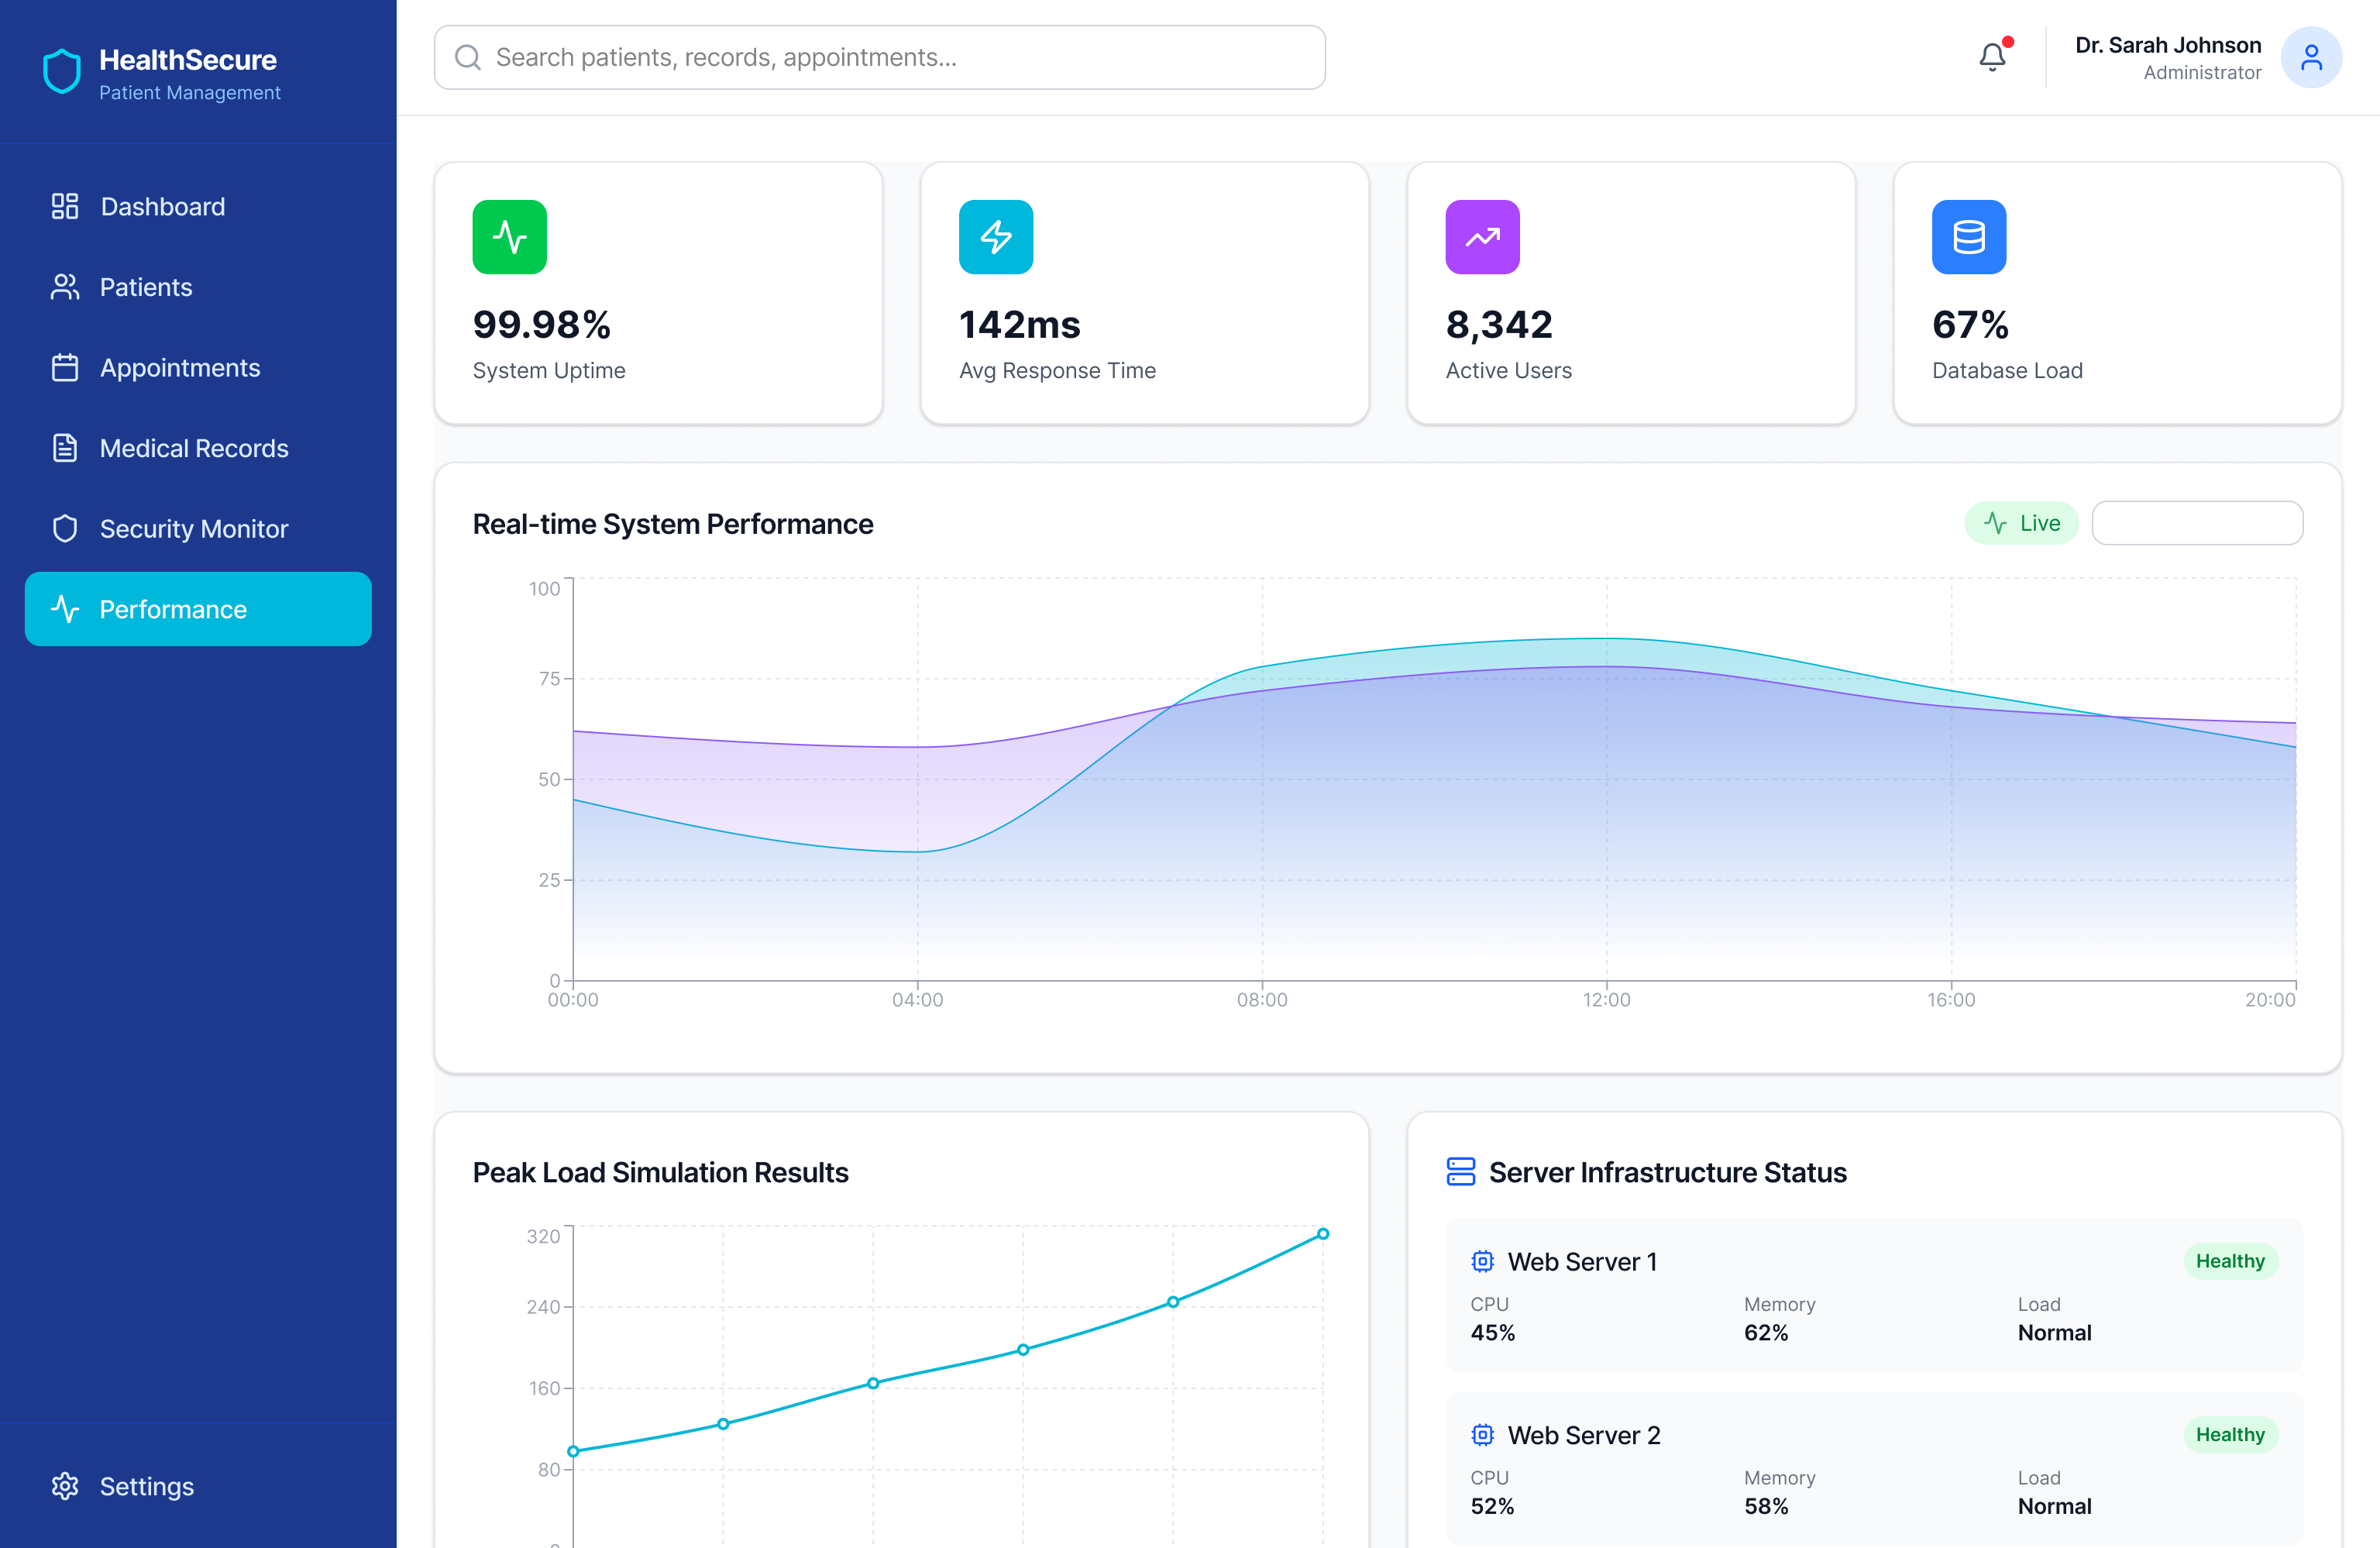Click the Patients icon in the sidebar
Screen dimensions: 2380x1548
tap(64, 287)
